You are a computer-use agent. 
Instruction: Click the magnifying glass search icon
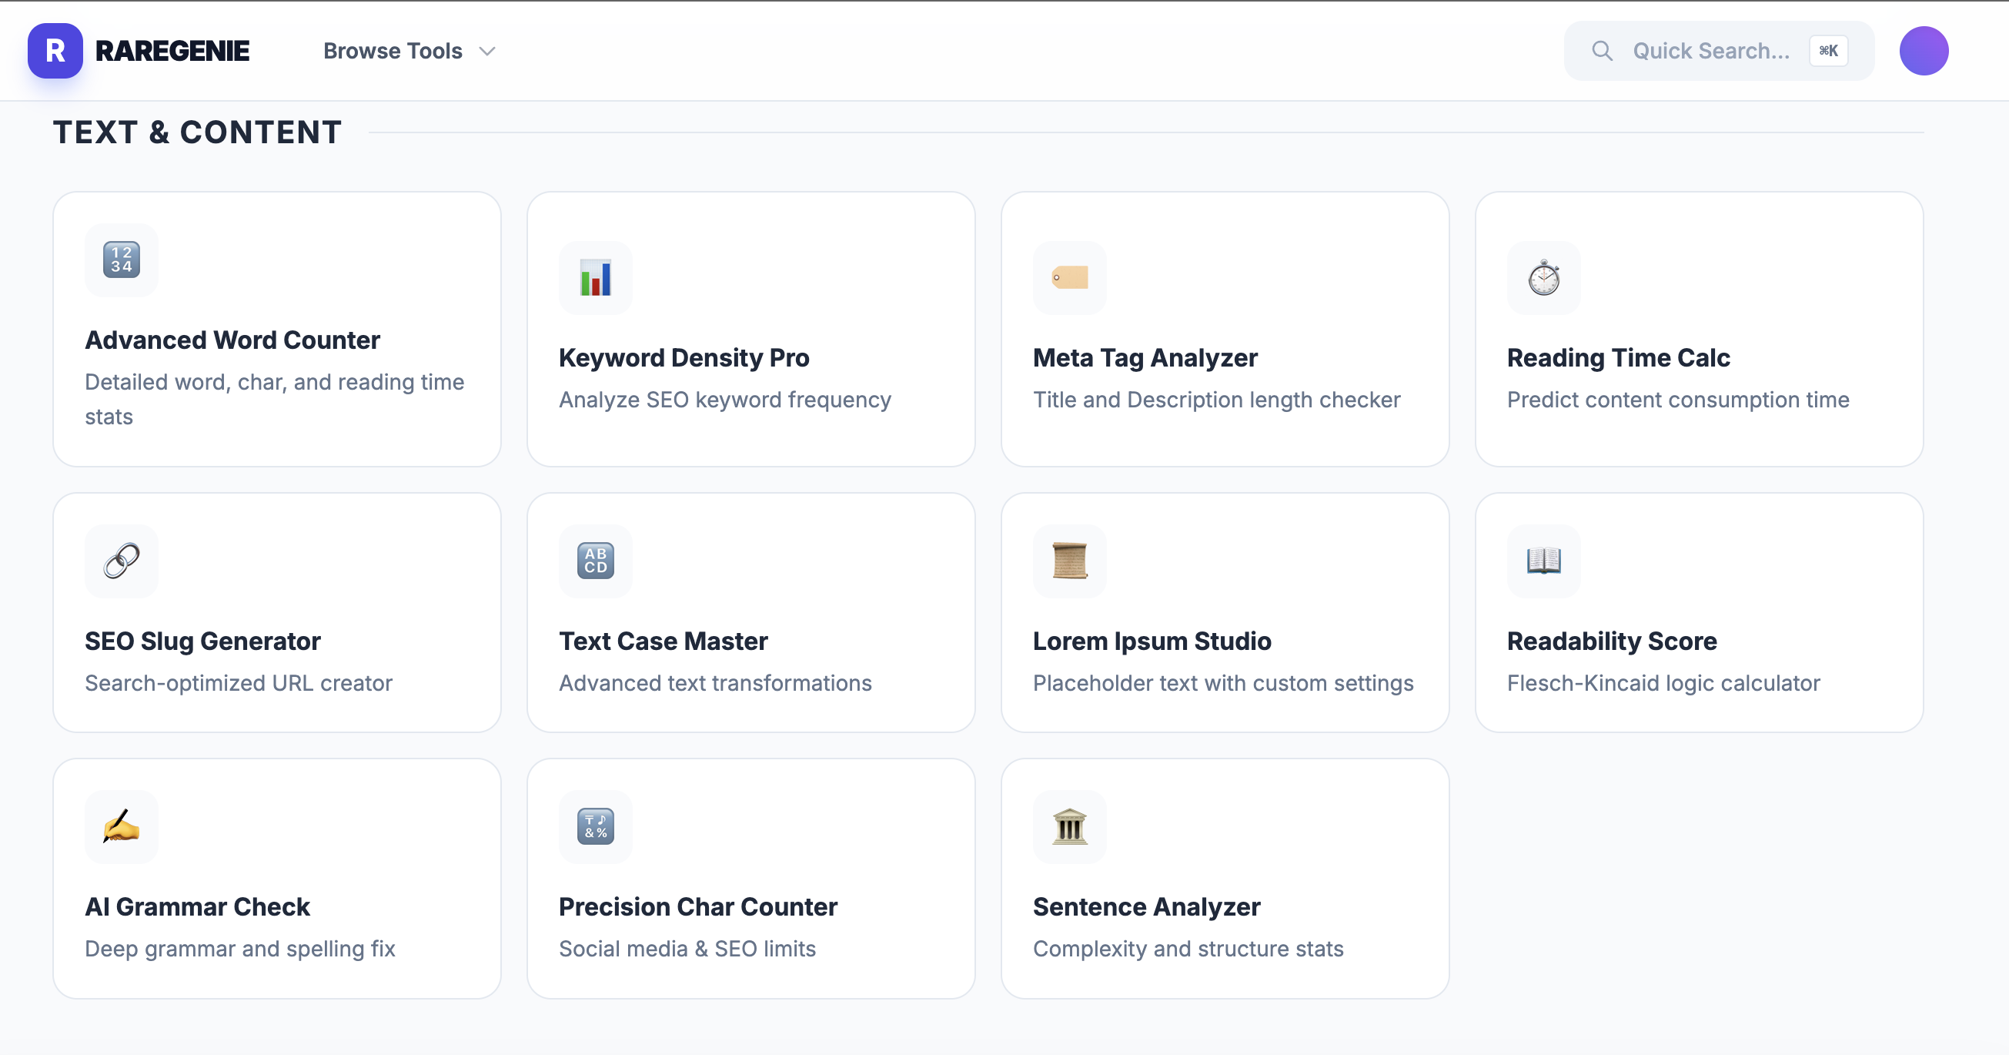pyautogui.click(x=1602, y=52)
